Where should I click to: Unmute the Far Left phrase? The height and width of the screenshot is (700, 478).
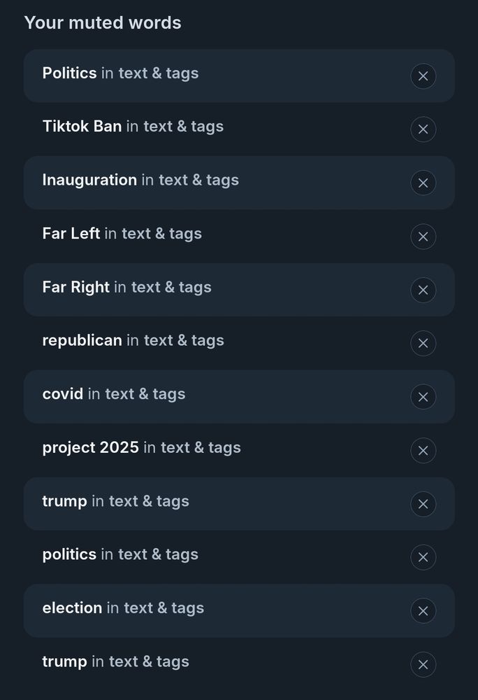click(x=423, y=237)
